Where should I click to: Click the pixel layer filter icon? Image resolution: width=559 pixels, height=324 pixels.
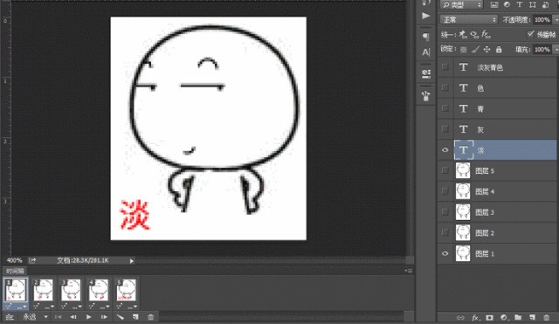tap(494, 4)
